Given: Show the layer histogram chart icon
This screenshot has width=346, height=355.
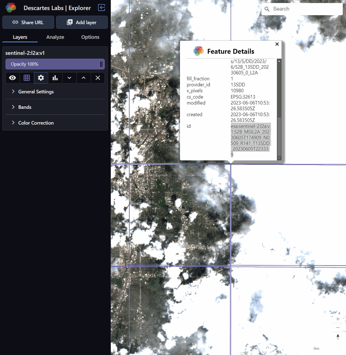Looking at the screenshot, I should (x=55, y=78).
